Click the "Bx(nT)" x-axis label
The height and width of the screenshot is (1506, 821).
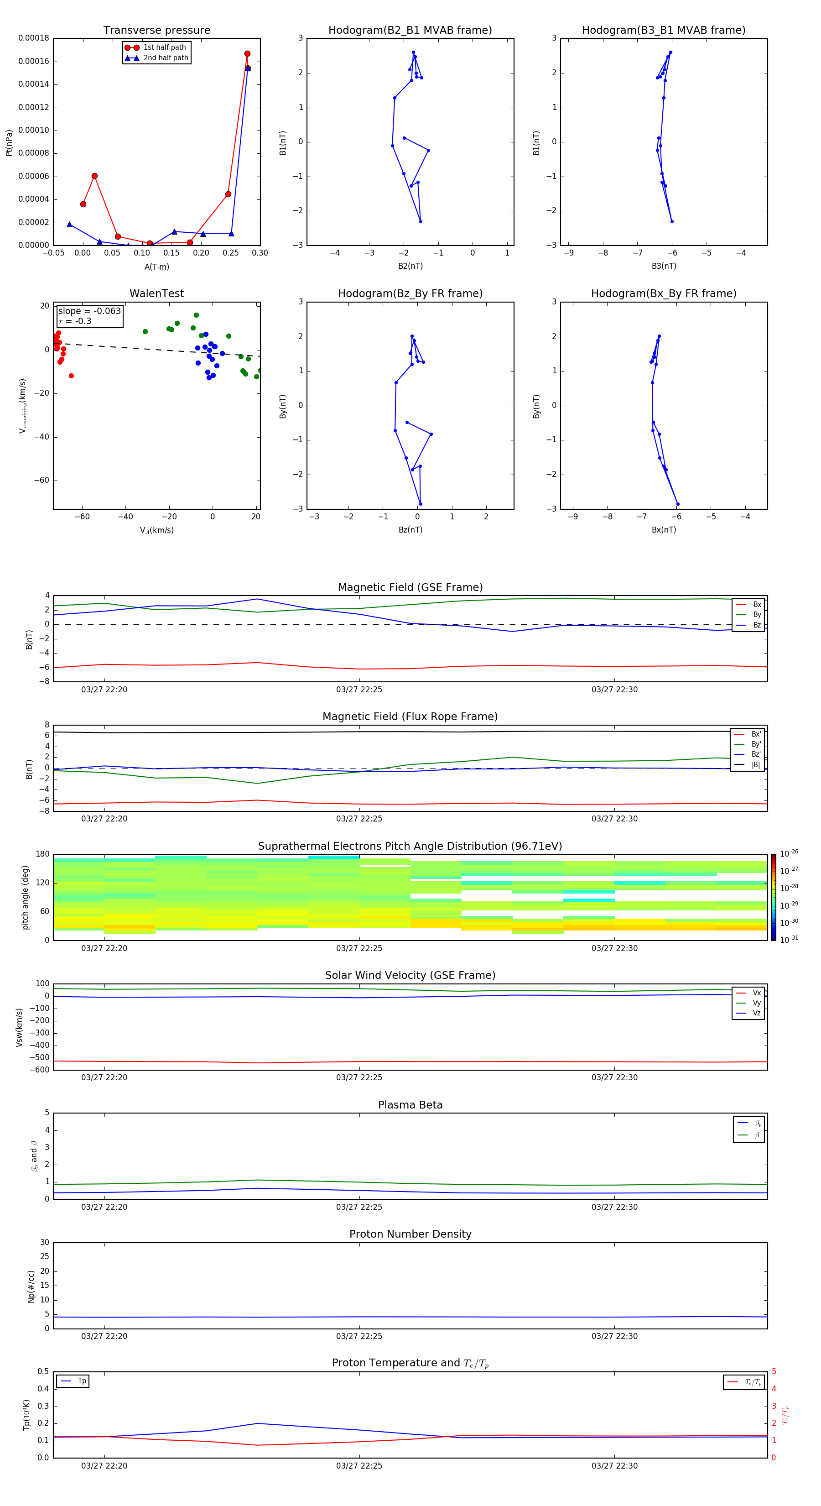(x=664, y=530)
